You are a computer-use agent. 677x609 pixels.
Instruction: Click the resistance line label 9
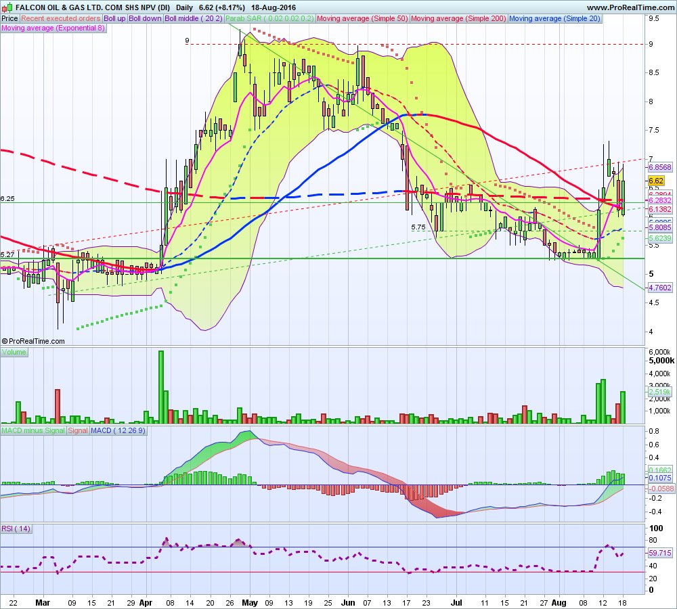click(x=187, y=41)
